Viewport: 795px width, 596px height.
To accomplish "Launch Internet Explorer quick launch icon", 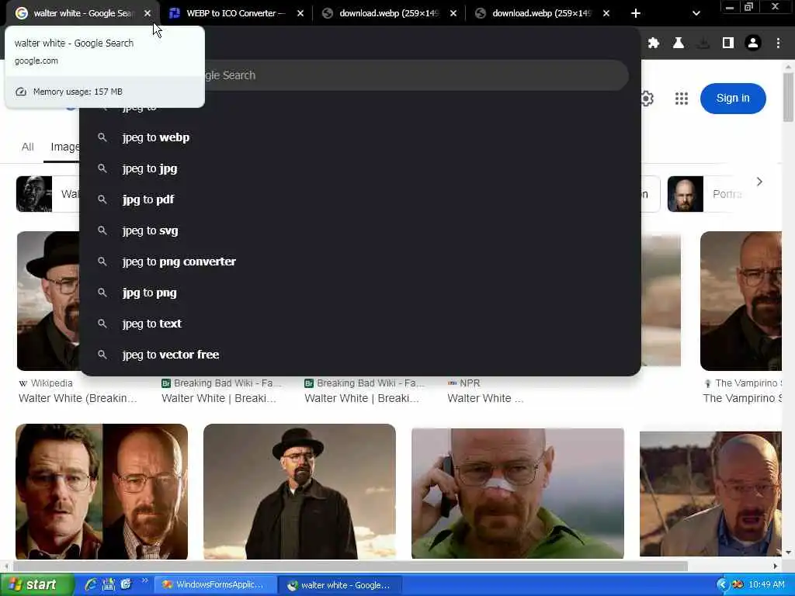I will 91,584.
